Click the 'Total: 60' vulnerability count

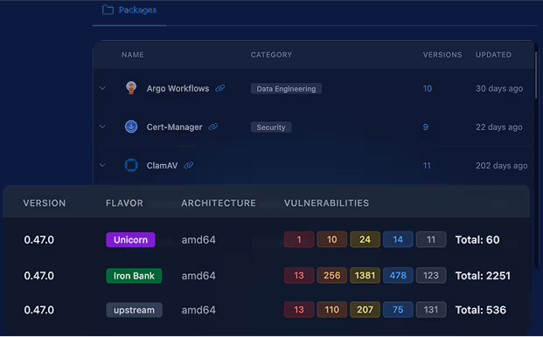477,240
